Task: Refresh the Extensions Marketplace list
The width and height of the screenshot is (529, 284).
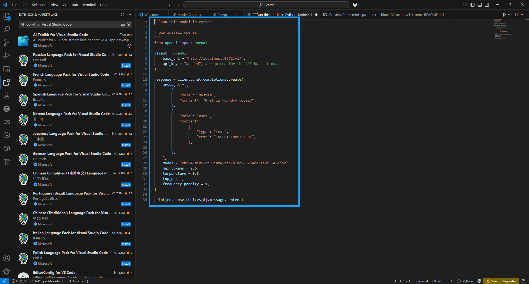Action: coord(123,15)
